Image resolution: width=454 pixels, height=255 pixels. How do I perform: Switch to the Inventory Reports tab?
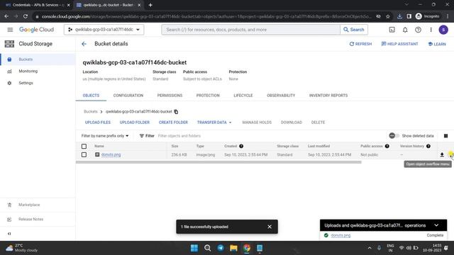click(328, 96)
